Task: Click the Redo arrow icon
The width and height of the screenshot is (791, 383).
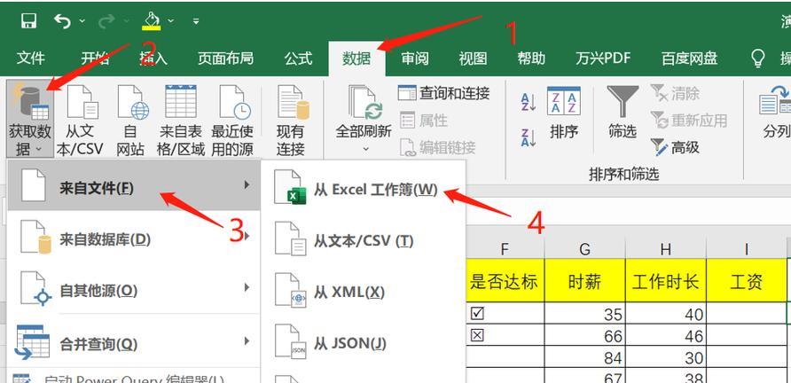Action: [x=106, y=21]
